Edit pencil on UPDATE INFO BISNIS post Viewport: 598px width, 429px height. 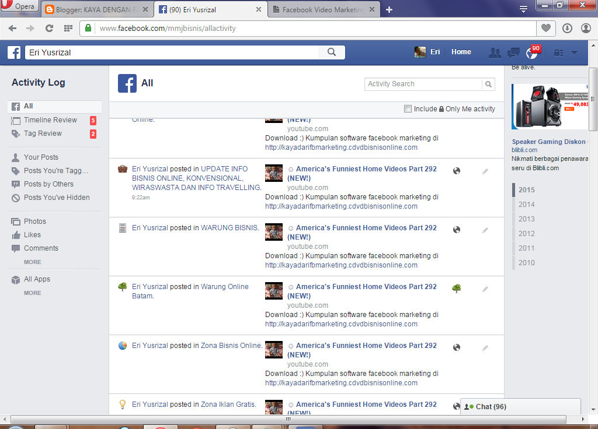[x=485, y=171]
